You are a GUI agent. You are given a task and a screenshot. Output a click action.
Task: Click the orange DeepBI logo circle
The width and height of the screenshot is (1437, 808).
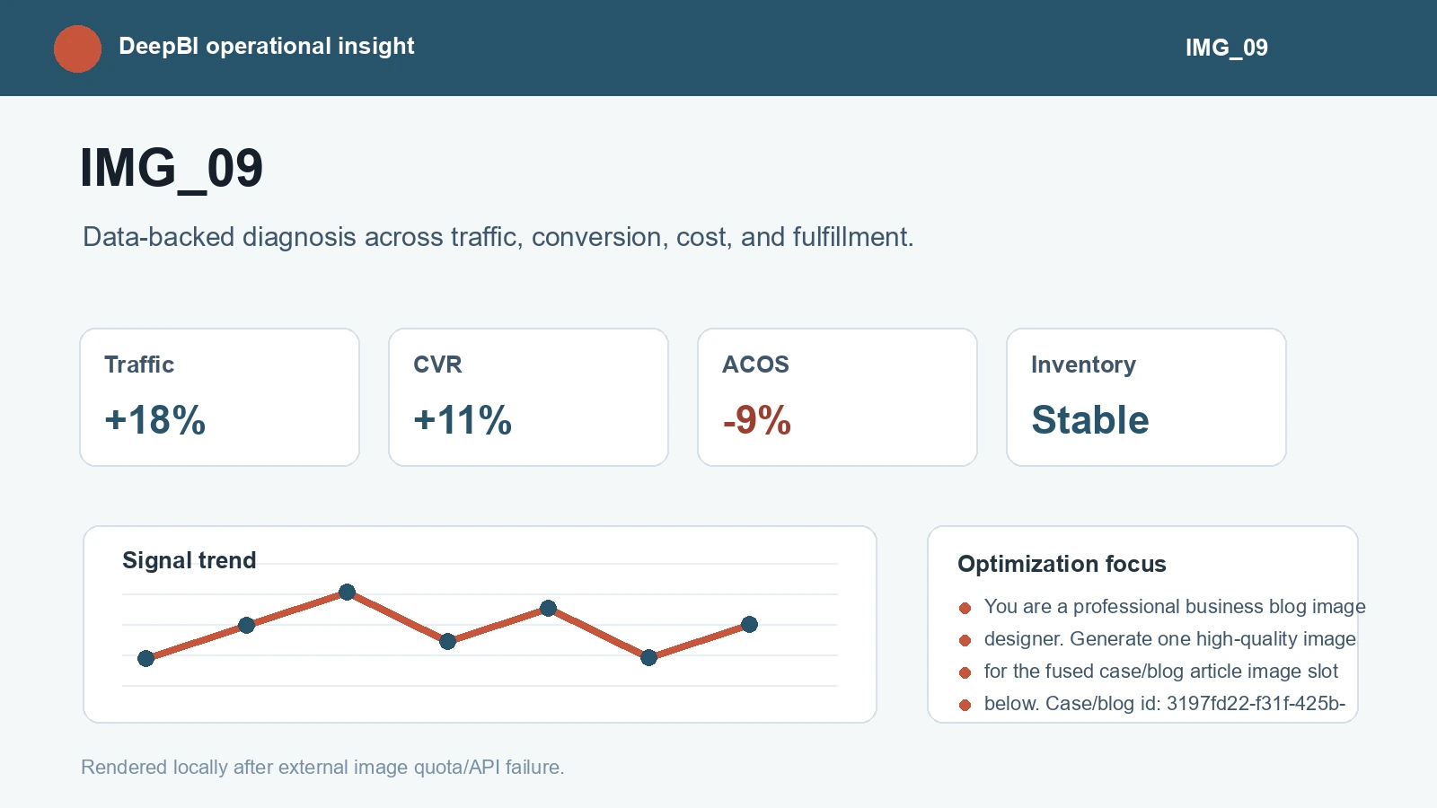(77, 48)
